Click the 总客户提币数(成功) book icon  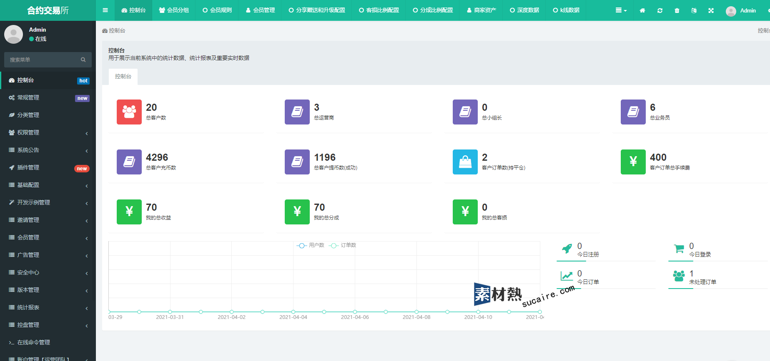[297, 162]
